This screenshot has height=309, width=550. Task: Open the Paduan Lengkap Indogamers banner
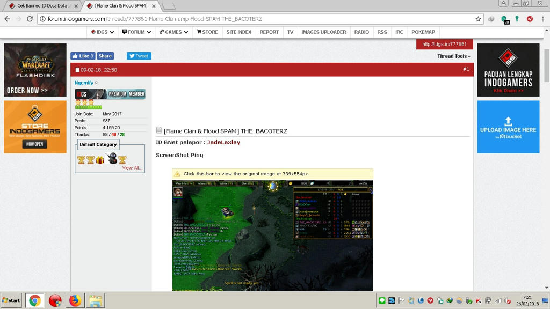tap(508, 70)
